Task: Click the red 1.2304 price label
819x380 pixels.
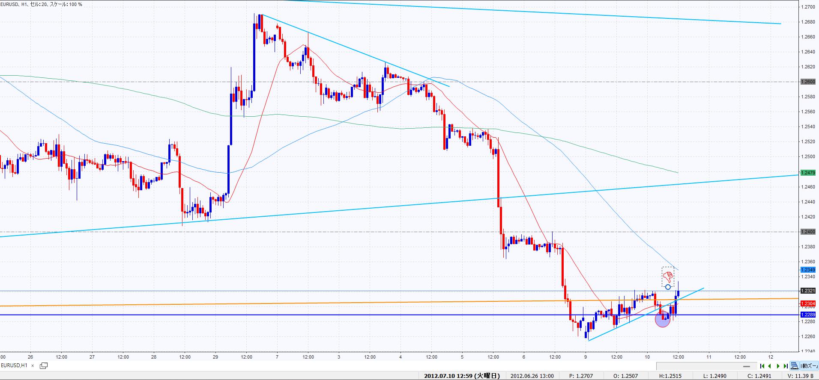Action: (x=808, y=303)
